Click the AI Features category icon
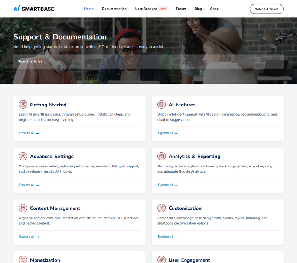 pos(161,105)
